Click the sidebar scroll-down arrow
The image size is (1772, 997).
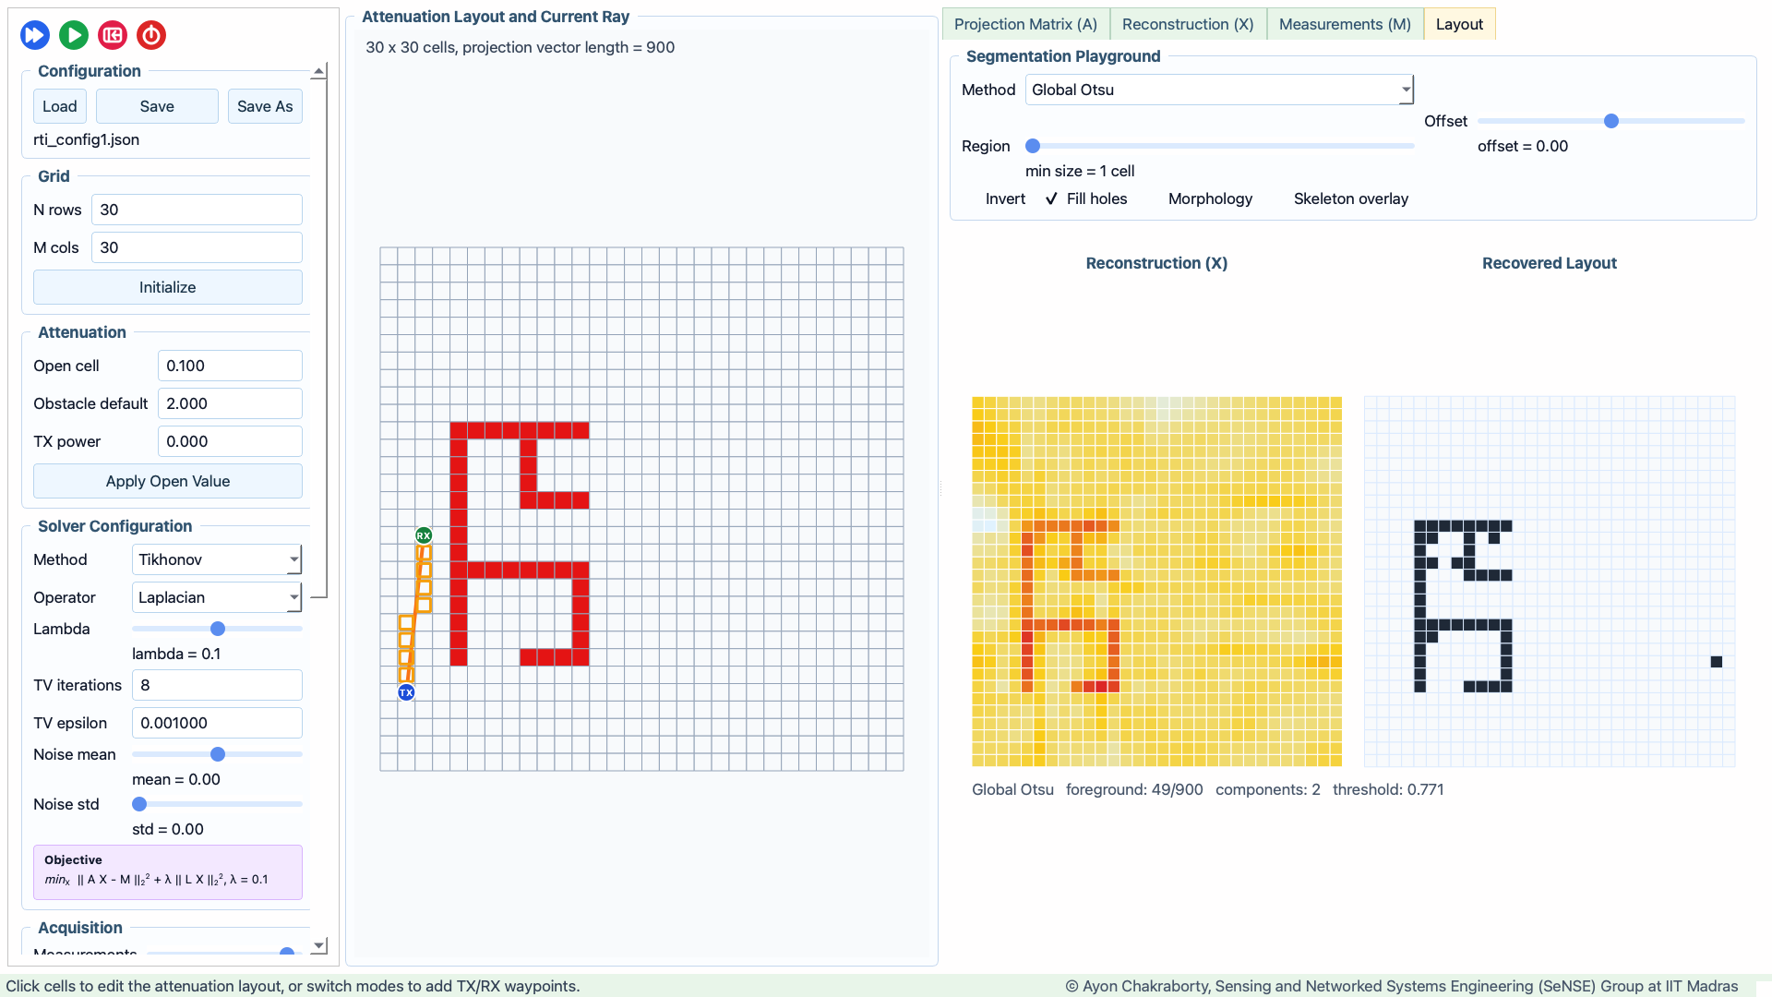(318, 946)
